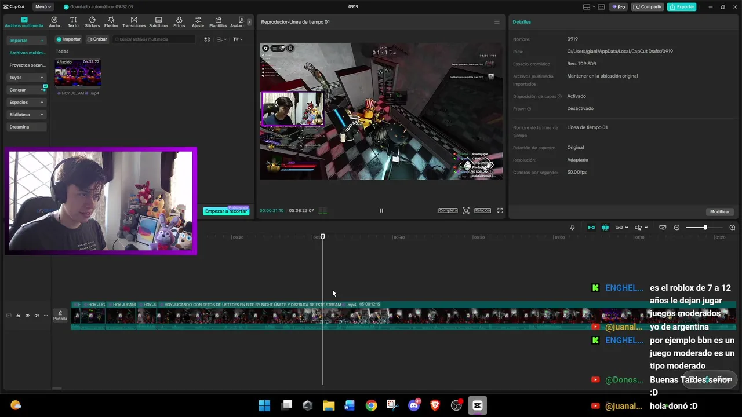Screen dimensions: 742x417
Task: Switch to the Texto tab
Action: [73, 22]
